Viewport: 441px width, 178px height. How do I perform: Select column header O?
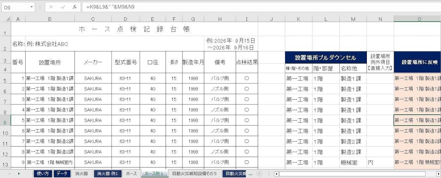click(x=418, y=19)
